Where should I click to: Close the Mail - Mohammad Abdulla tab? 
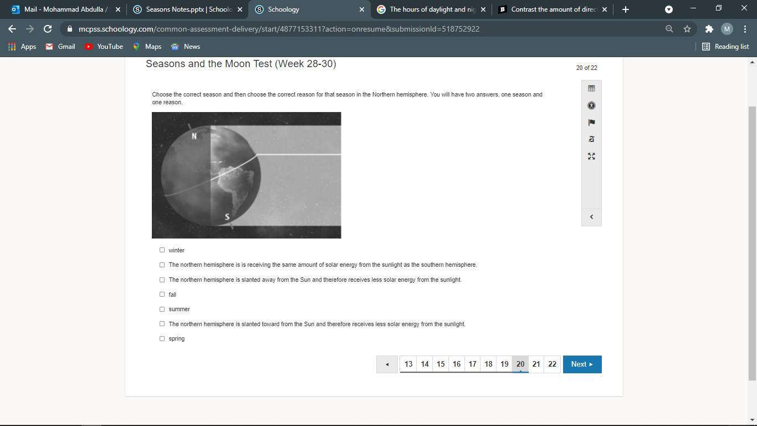pos(118,9)
